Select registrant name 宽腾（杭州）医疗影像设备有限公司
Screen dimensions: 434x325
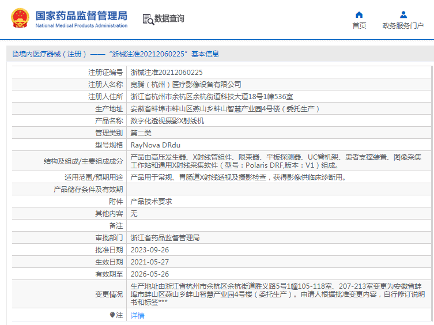click(186, 85)
